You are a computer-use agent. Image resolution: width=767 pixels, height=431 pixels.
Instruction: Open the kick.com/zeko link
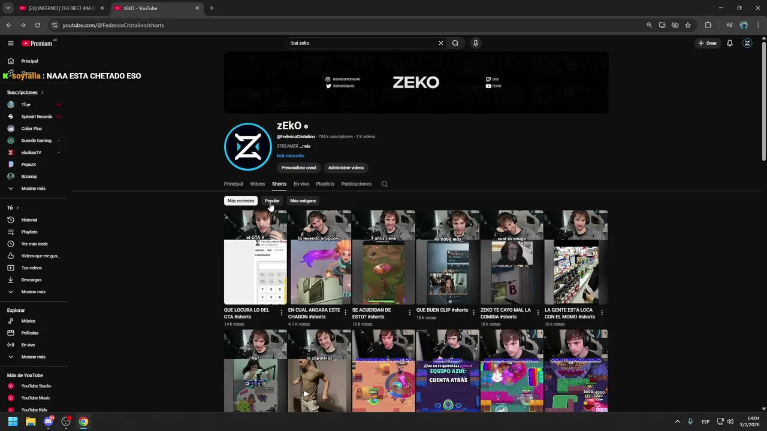coord(290,156)
